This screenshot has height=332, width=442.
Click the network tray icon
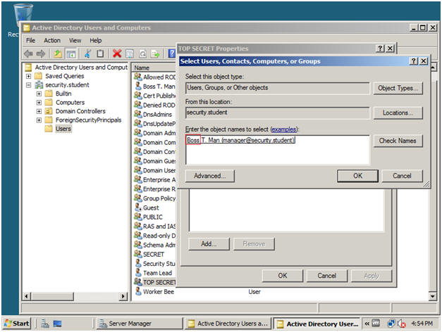click(x=391, y=324)
